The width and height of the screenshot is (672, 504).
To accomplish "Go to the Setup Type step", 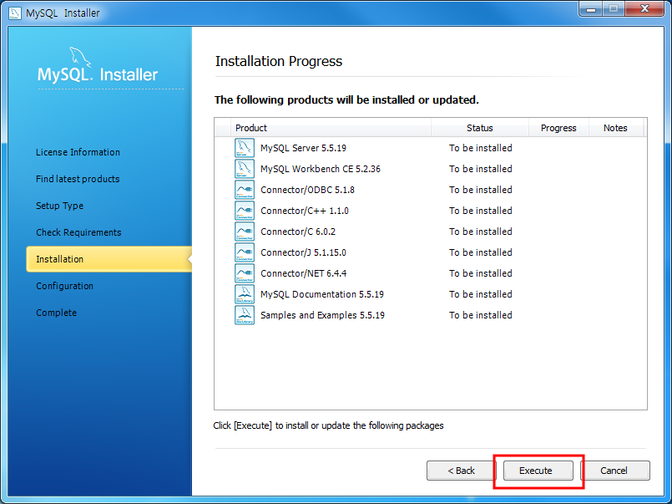I will pyautogui.click(x=59, y=206).
